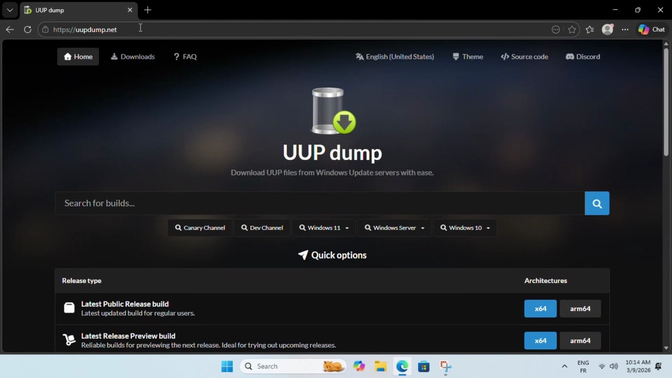Click the box icon beside Latest Public Release

coord(69,308)
